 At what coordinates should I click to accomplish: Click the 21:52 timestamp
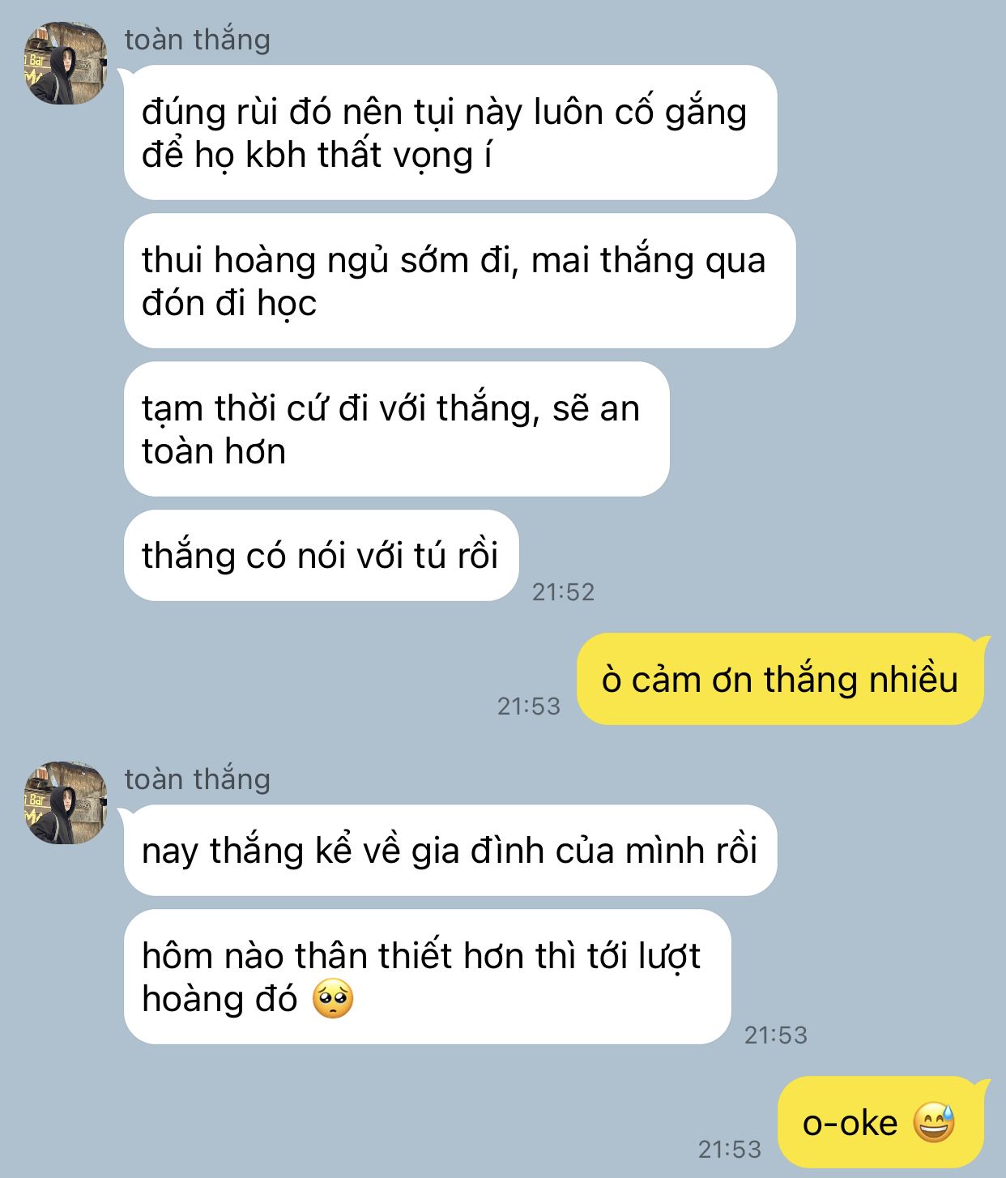point(564,591)
